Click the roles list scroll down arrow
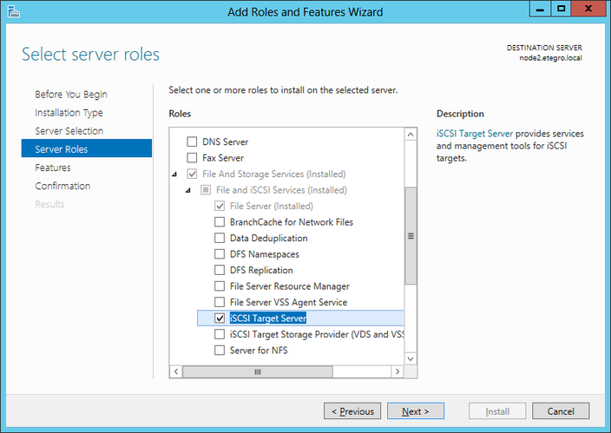The image size is (611, 433). (411, 358)
